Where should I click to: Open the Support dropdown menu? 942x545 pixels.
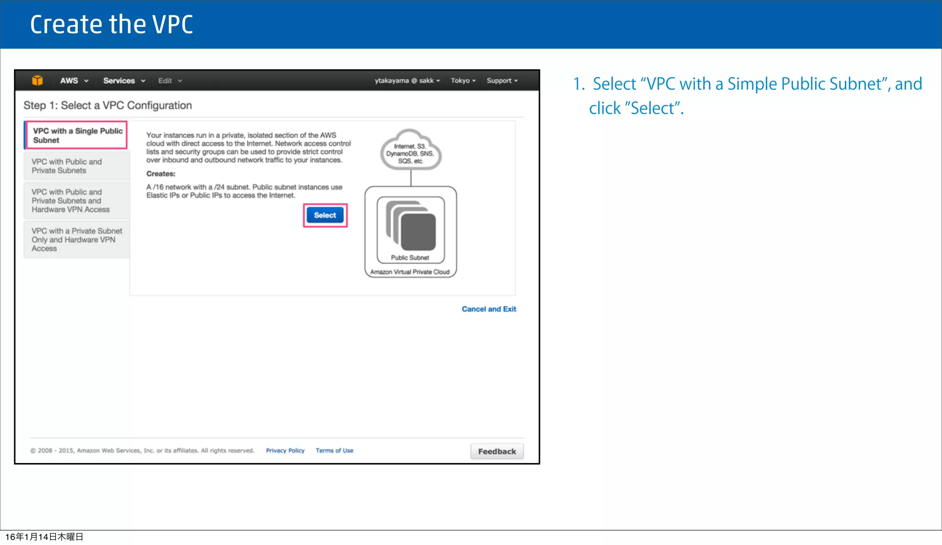pyautogui.click(x=502, y=81)
